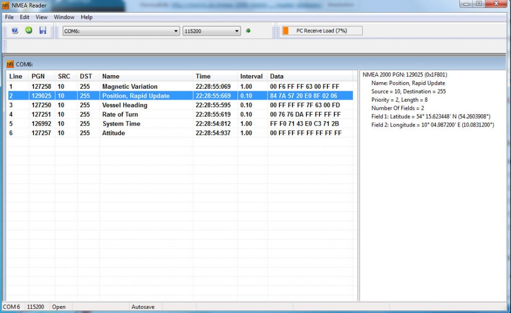Save the log with the floppy disk icon
The width and height of the screenshot is (511, 313).
click(43, 30)
